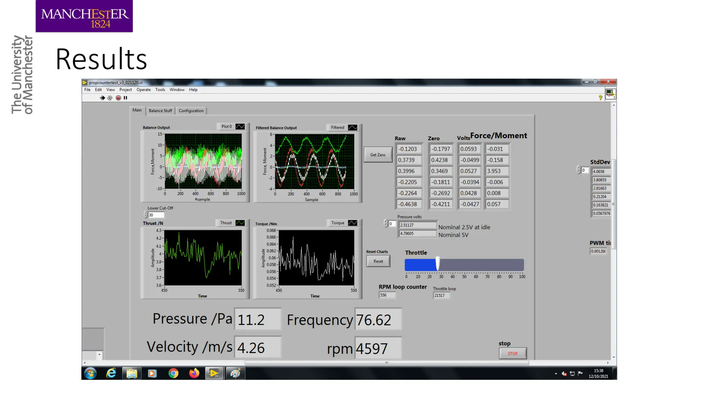Click the VI connector pane icon

(x=610, y=94)
